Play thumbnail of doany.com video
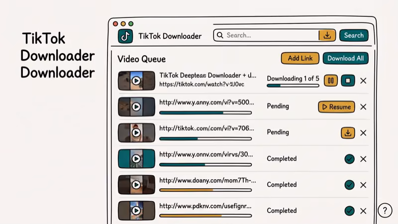This screenshot has width=398, height=224. tap(136, 185)
